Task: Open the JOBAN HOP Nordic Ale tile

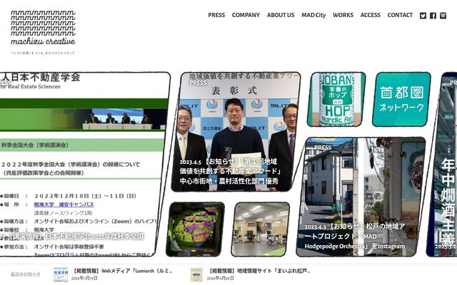Action: (336, 99)
